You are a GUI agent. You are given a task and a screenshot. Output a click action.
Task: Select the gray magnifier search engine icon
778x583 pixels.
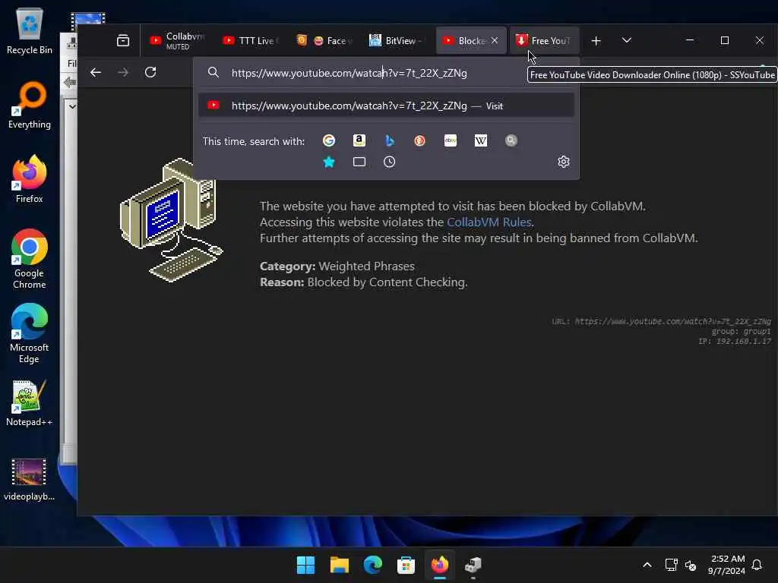(511, 140)
